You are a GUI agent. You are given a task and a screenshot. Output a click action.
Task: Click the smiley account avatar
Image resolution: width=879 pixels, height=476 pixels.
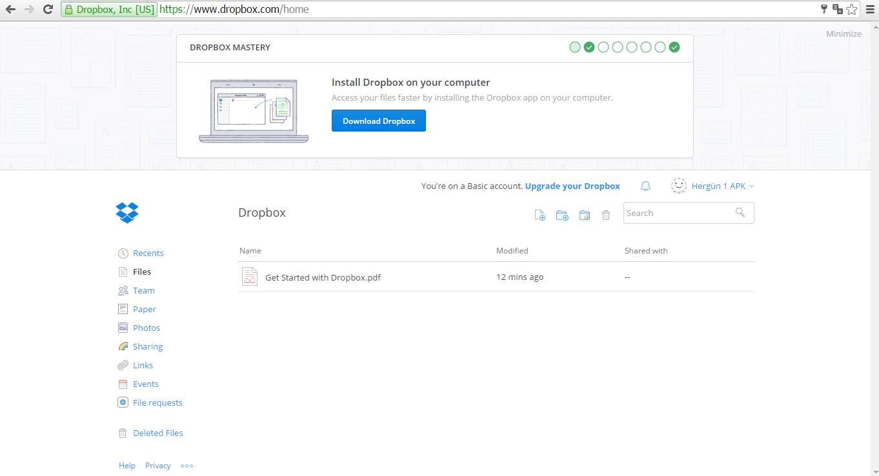(x=678, y=186)
